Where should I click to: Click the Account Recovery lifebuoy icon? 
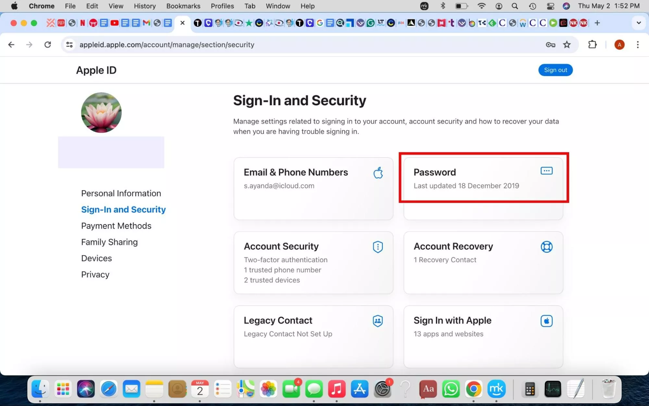[546, 247]
